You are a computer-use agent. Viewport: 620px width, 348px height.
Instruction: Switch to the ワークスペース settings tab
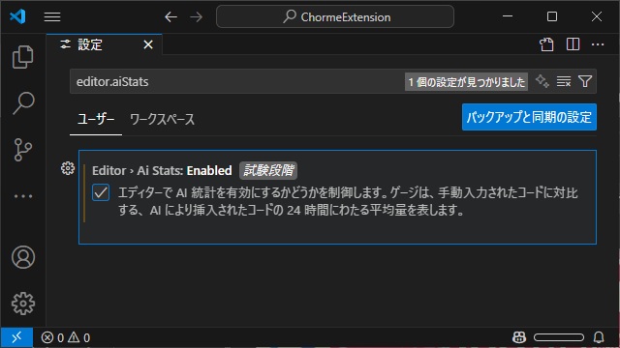[162, 119]
